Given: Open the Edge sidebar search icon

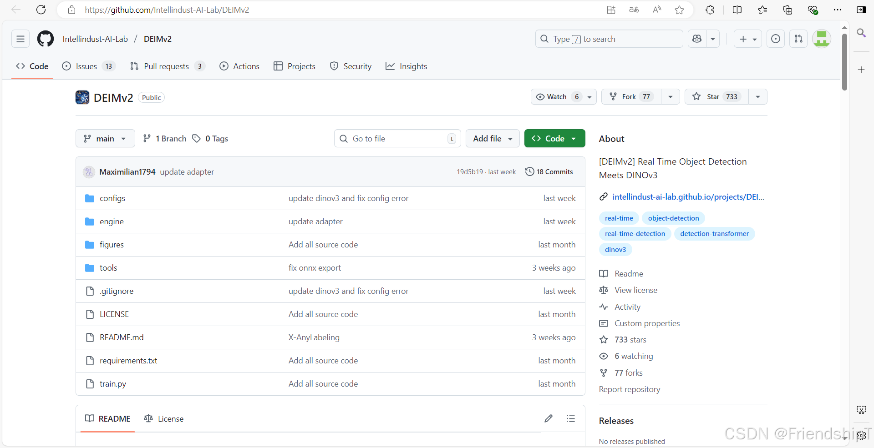Looking at the screenshot, I should (861, 33).
